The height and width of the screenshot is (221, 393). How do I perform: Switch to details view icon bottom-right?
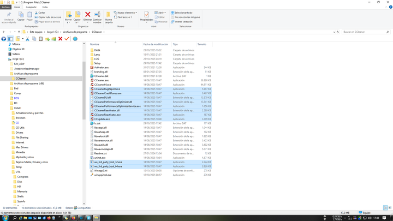point(385,208)
